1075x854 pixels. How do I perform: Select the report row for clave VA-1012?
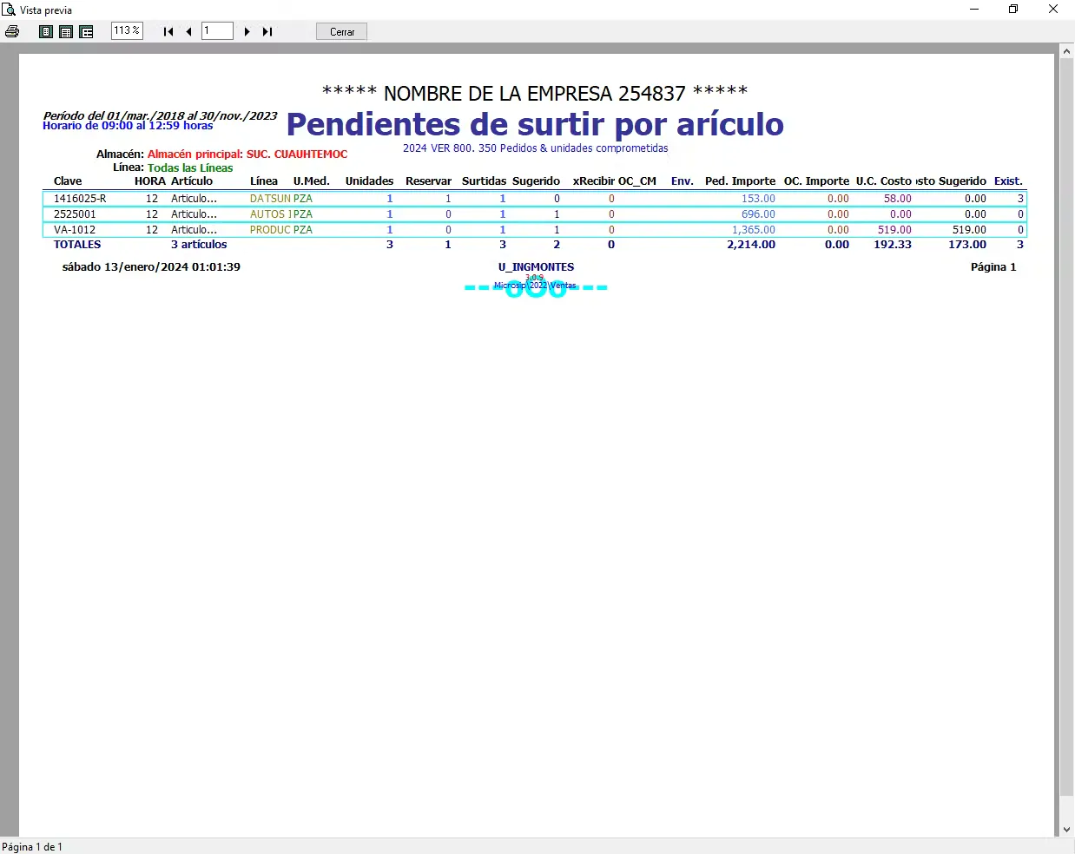point(535,230)
